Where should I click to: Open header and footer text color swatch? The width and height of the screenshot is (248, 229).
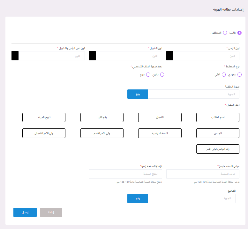15,56
